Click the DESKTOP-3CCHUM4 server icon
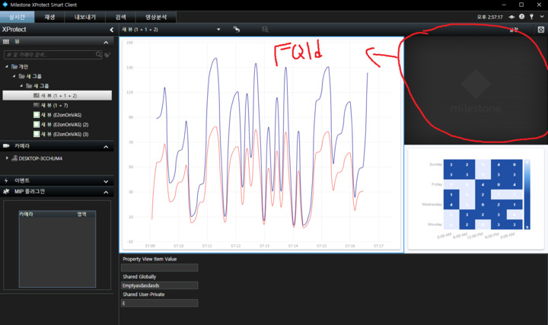This screenshot has width=548, height=325. click(x=15, y=158)
